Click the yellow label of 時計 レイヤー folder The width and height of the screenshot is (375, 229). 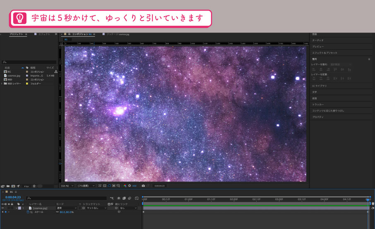tap(27, 84)
